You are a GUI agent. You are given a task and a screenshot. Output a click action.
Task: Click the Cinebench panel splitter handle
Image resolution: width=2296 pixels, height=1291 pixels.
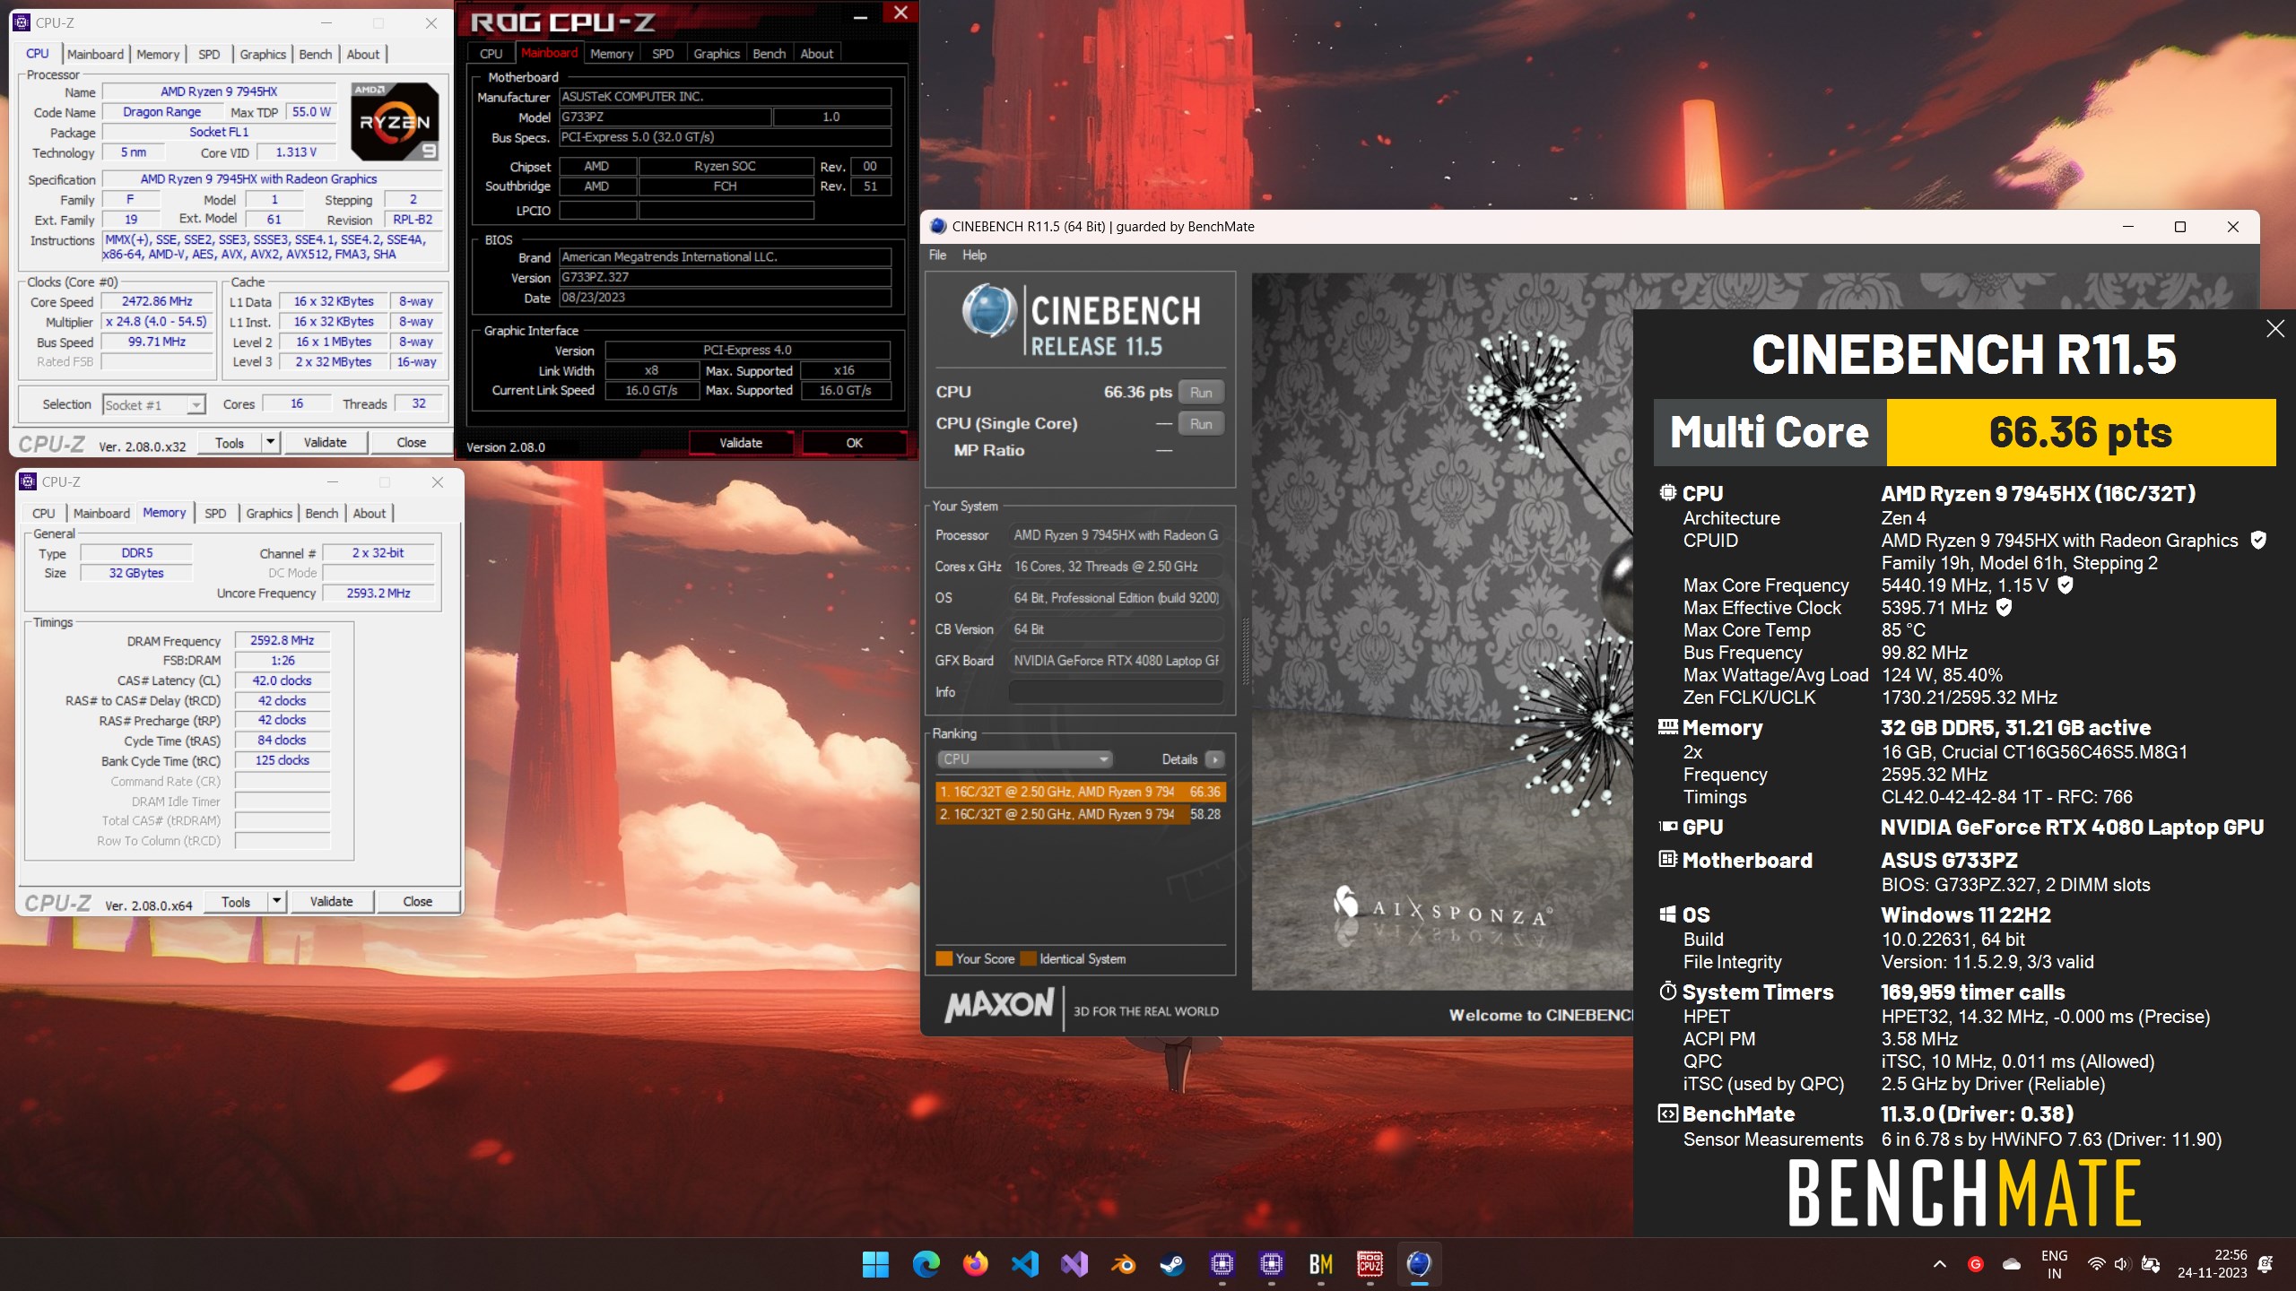pos(1245,652)
